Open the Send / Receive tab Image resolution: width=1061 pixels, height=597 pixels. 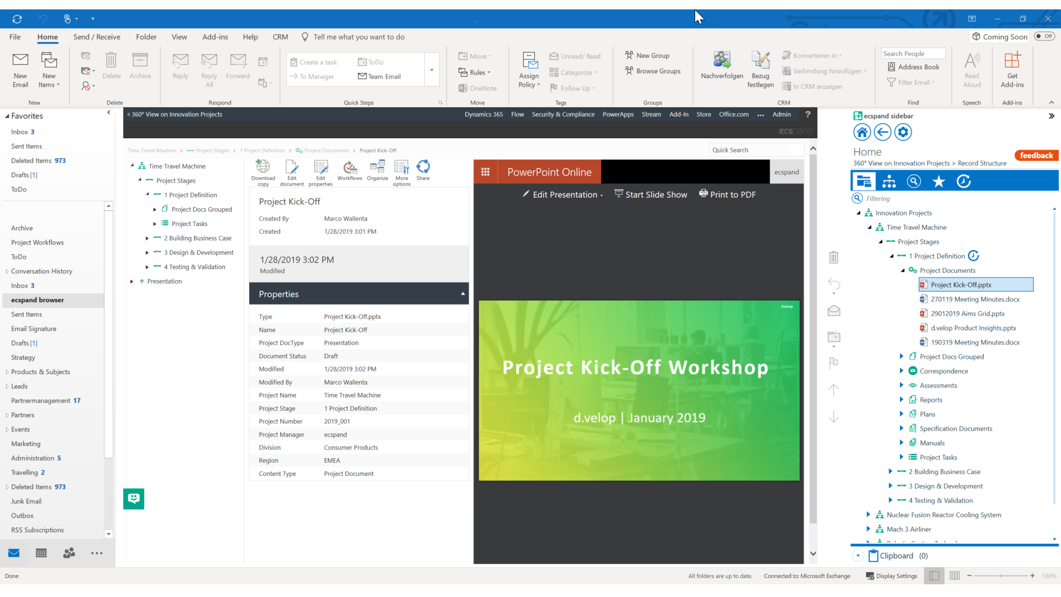pos(97,37)
